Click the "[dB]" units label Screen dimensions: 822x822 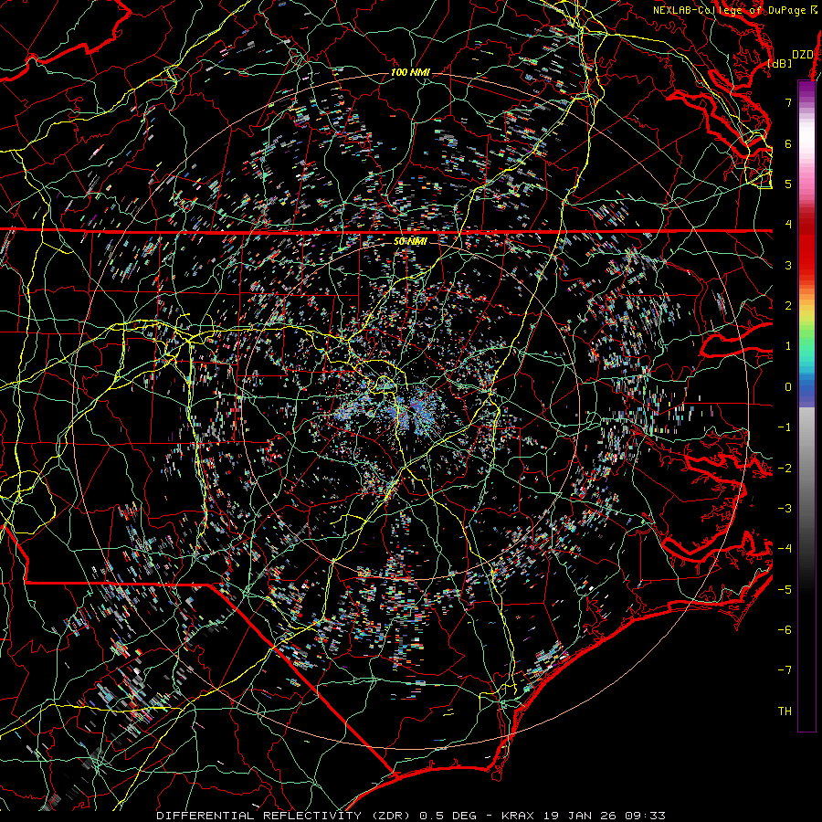[780, 63]
